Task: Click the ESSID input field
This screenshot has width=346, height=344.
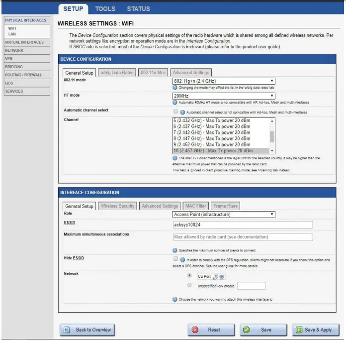Action: (x=243, y=225)
